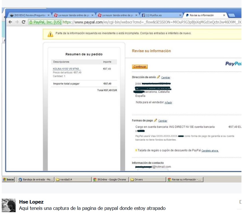Image resolution: width=242 pixels, height=222 pixels.
Task: Click Cambiar link for payment method
Action: tap(163, 121)
